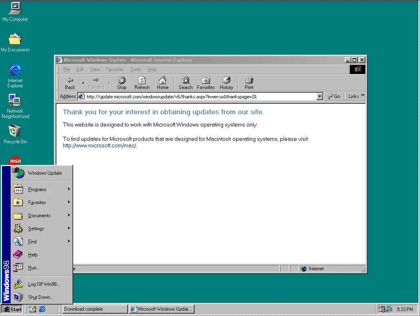Open the Tools menu
This screenshot has height=316, width=420.
tap(136, 69)
